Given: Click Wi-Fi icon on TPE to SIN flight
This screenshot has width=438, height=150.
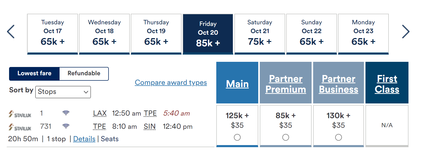Looking at the screenshot, I should coord(66,126).
